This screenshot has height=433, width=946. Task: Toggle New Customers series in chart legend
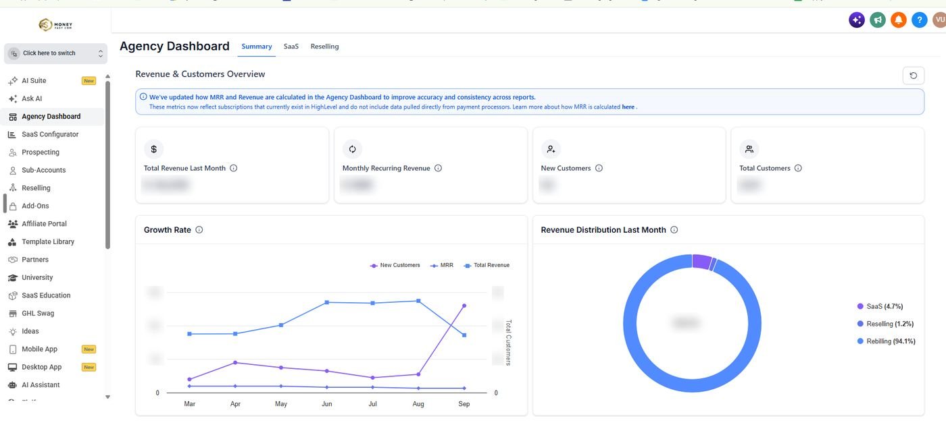[395, 265]
